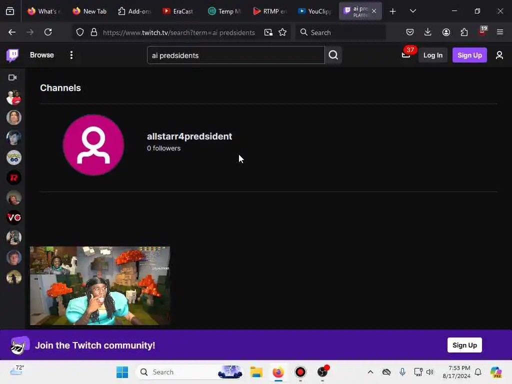Viewport: 512px width, 384px height.
Task: Switch to the RTMP tab
Action: [x=269, y=11]
